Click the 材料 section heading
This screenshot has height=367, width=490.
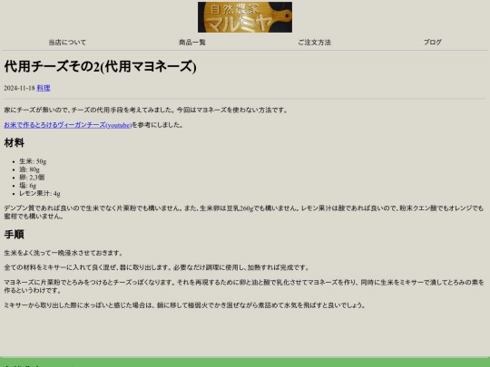(x=14, y=143)
